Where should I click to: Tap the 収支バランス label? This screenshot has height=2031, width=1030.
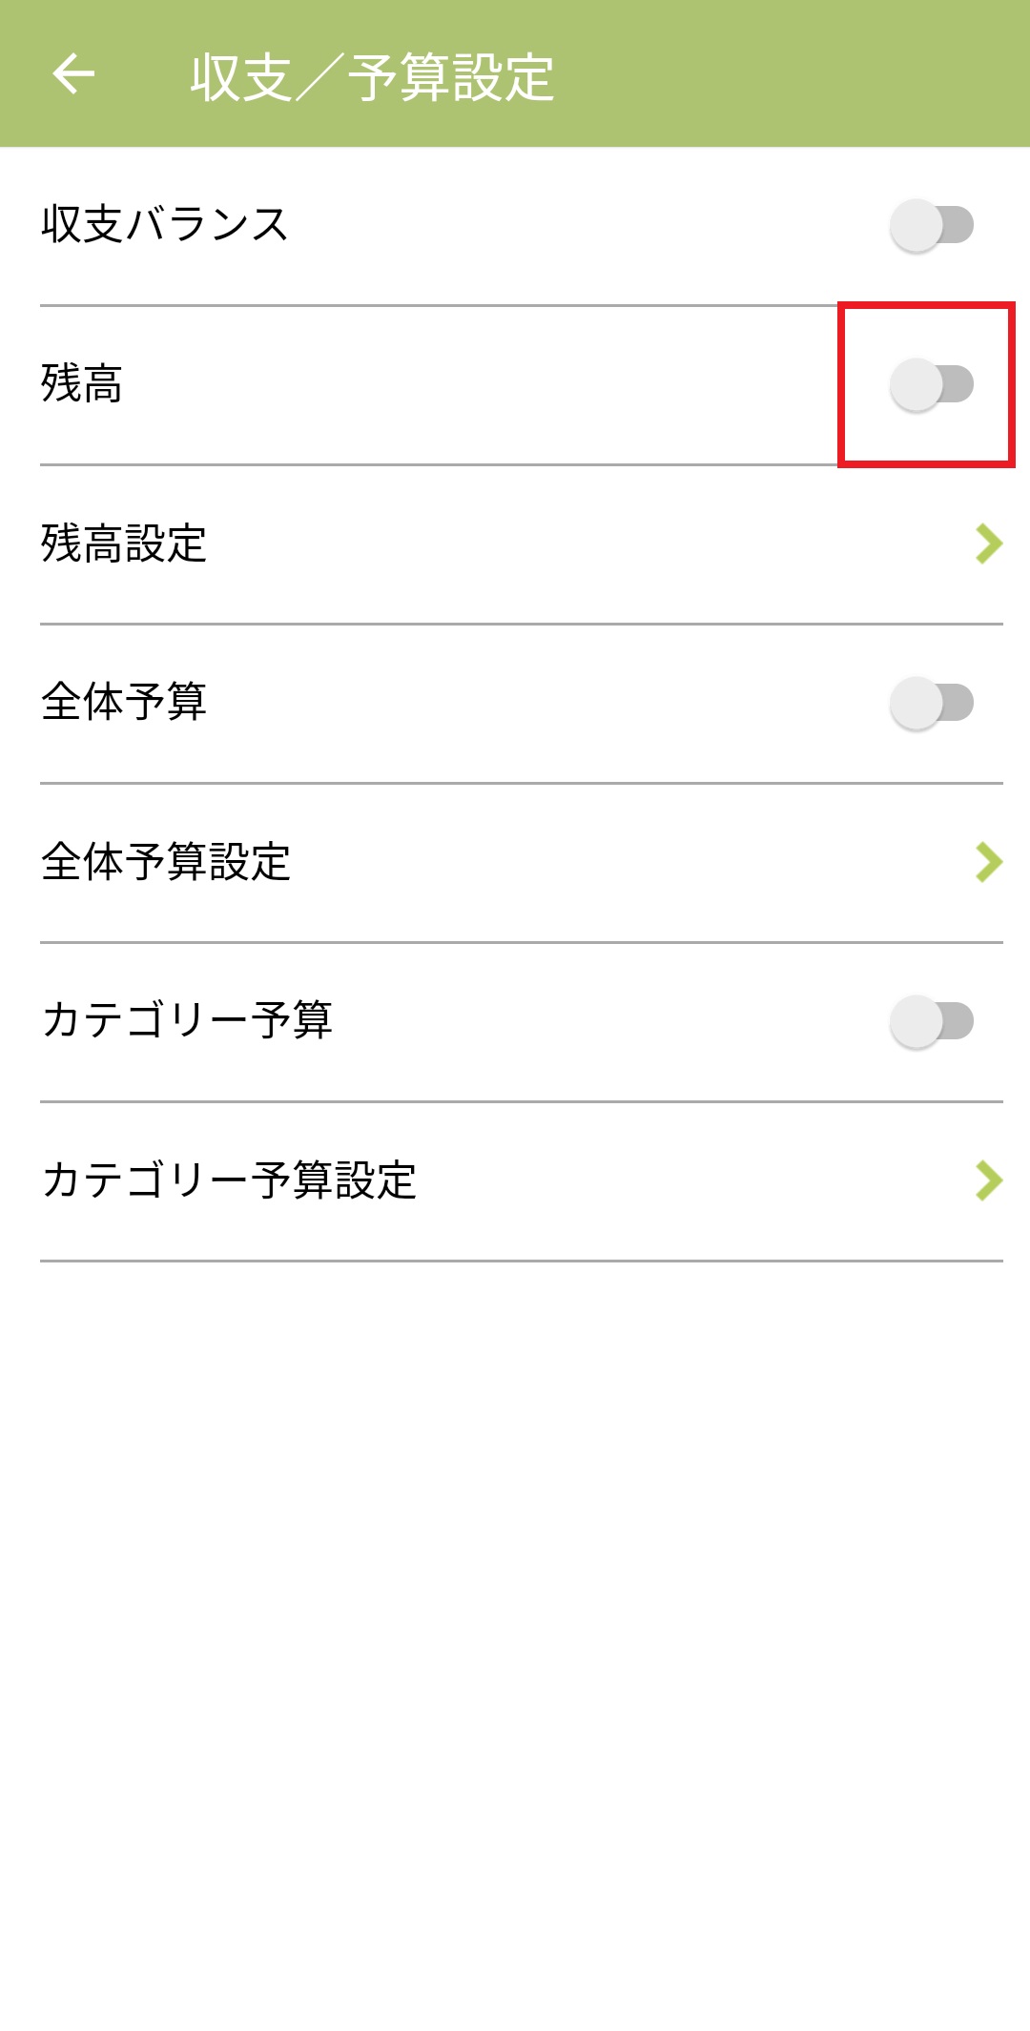(164, 225)
